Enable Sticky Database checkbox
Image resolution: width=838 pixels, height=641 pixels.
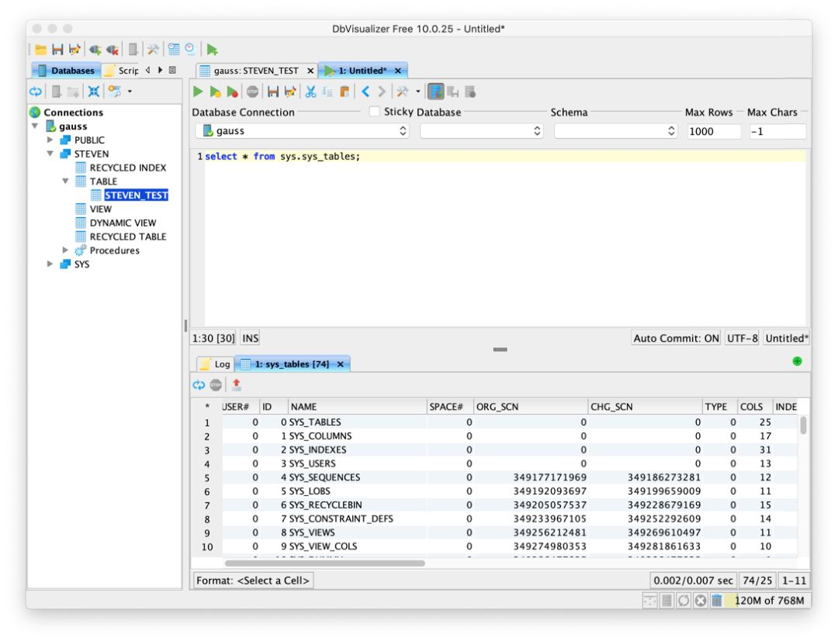pos(375,112)
